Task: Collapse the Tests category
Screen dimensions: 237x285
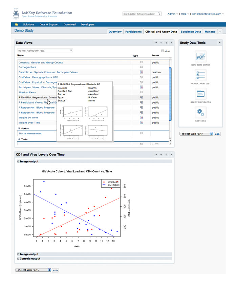Action: coord(19,139)
